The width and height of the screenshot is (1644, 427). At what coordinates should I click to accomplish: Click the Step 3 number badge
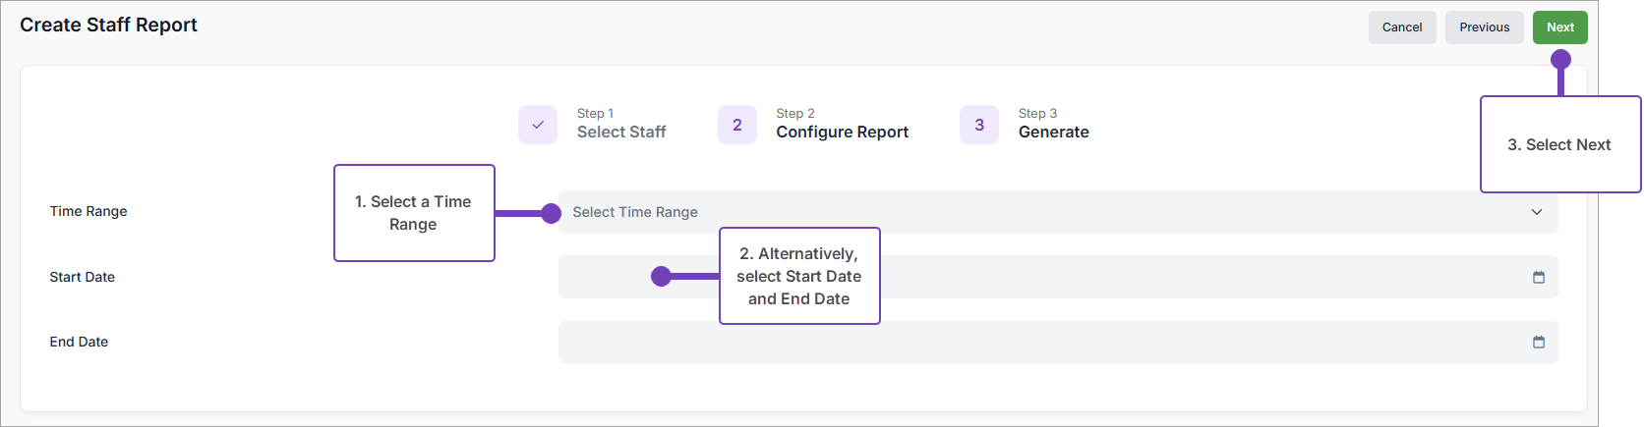(979, 125)
